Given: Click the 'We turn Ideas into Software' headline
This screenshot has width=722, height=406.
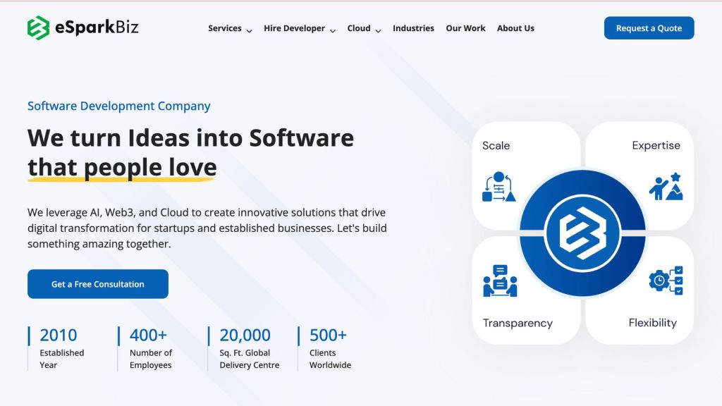Looking at the screenshot, I should pyautogui.click(x=190, y=138).
